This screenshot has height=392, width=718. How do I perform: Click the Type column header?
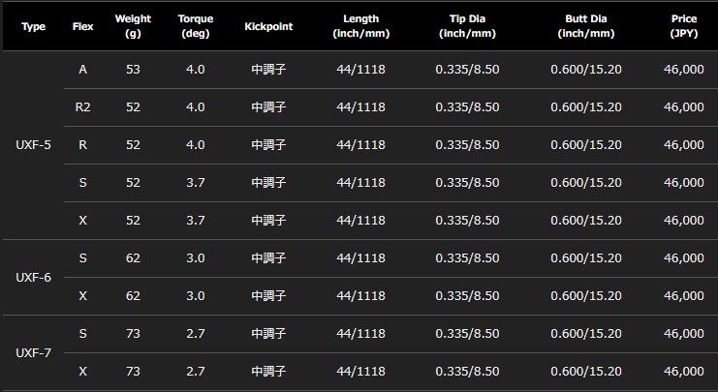coord(33,26)
